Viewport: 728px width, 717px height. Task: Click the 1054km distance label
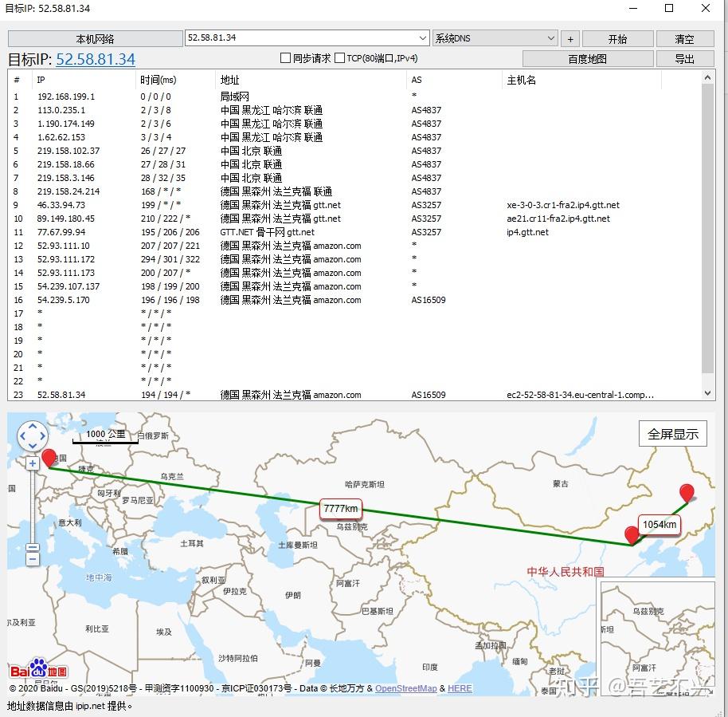(660, 525)
